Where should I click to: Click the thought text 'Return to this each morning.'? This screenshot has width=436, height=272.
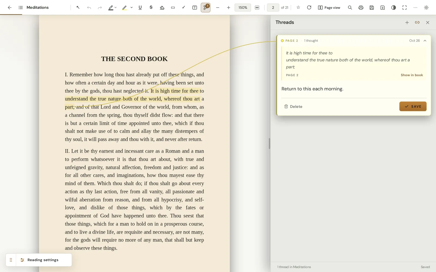(312, 89)
